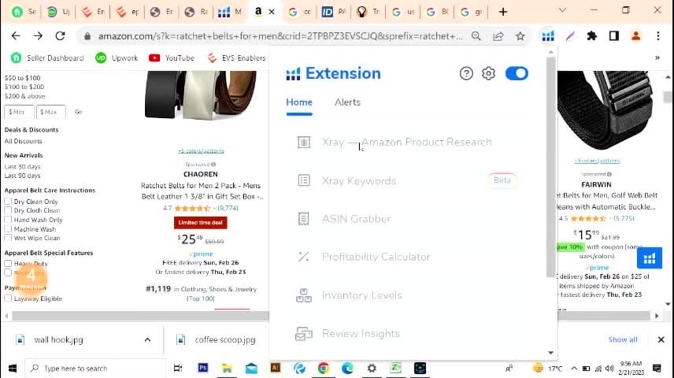Click the ASIN Grabber icon
674x378 pixels.
[303, 218]
